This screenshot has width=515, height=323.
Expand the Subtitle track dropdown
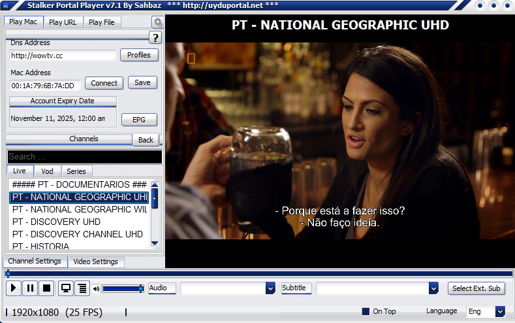click(x=433, y=288)
